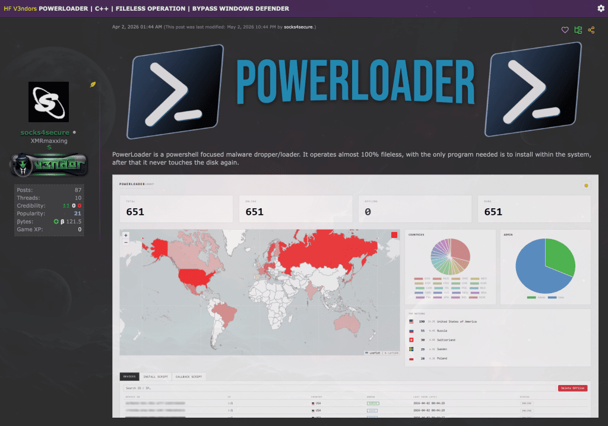Open the PowerLoader banner image
Viewport: 608px width, 426px height.
click(x=355, y=90)
